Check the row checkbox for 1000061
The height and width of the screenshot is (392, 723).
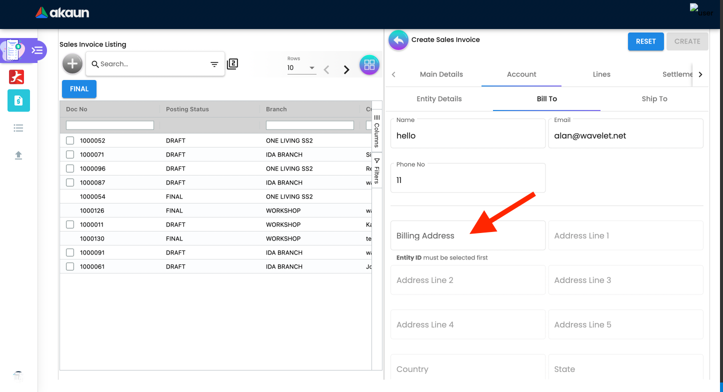(x=70, y=266)
